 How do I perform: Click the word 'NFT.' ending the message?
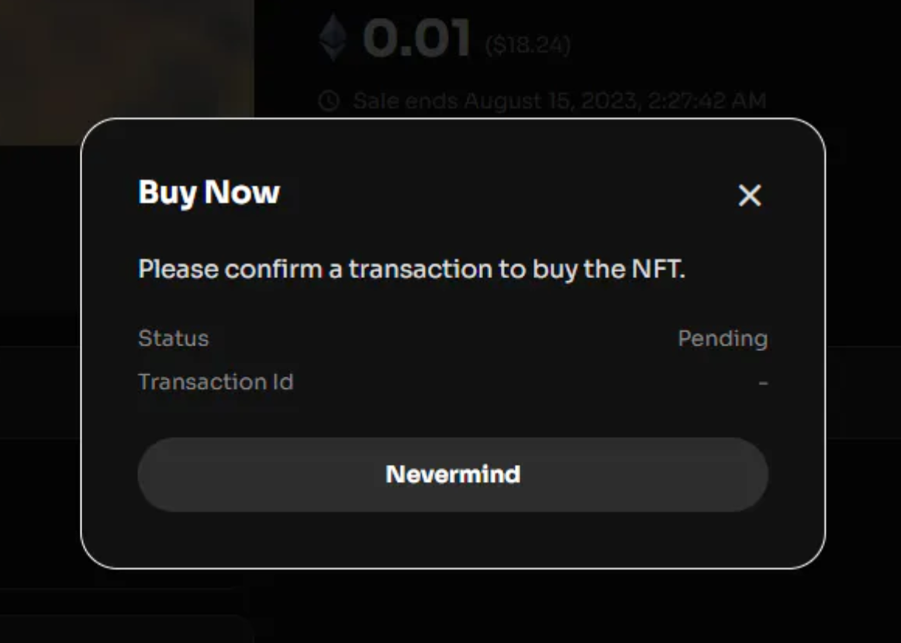coord(658,269)
